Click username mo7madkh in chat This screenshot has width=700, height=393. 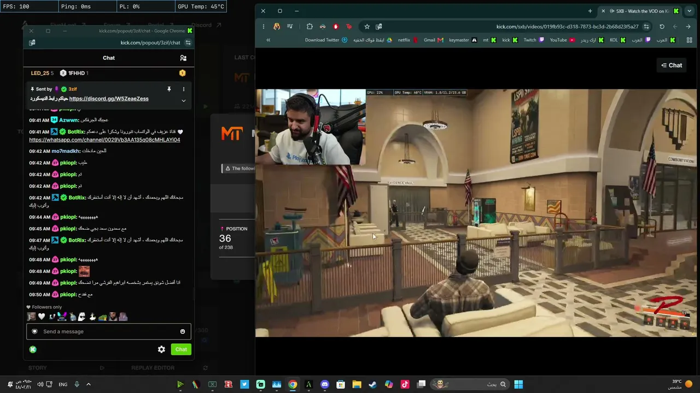point(66,151)
